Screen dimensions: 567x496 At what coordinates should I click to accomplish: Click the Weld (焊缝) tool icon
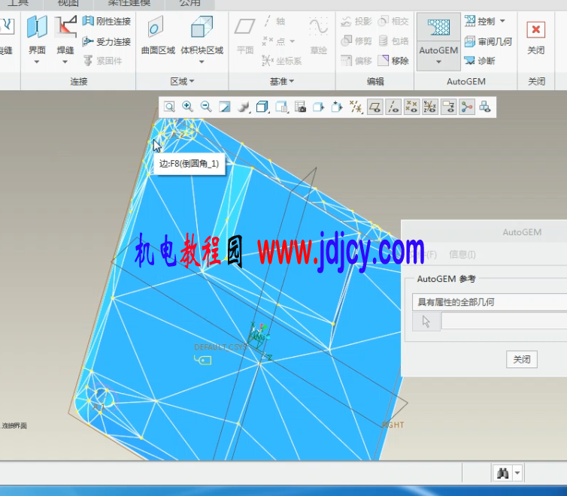65,27
